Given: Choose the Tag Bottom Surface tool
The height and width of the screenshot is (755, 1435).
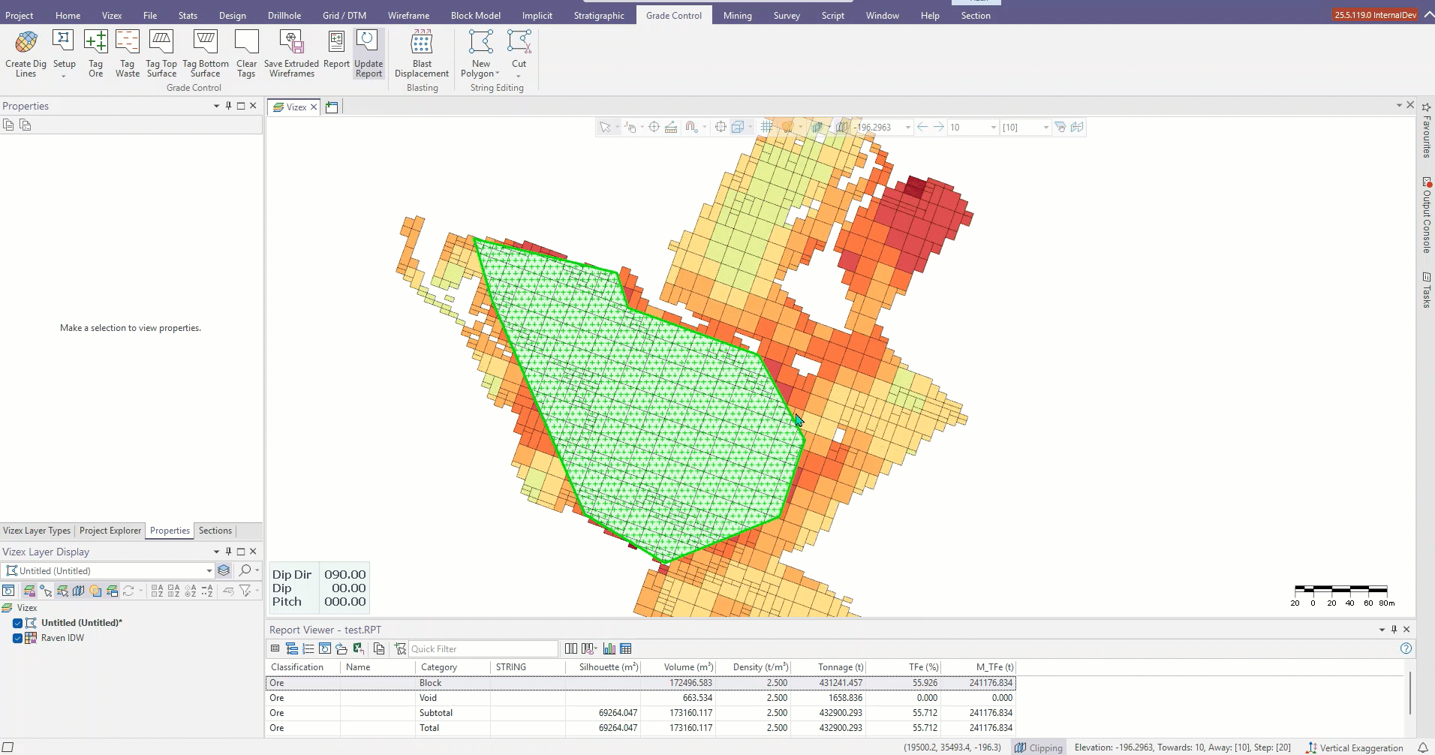Looking at the screenshot, I should point(205,53).
